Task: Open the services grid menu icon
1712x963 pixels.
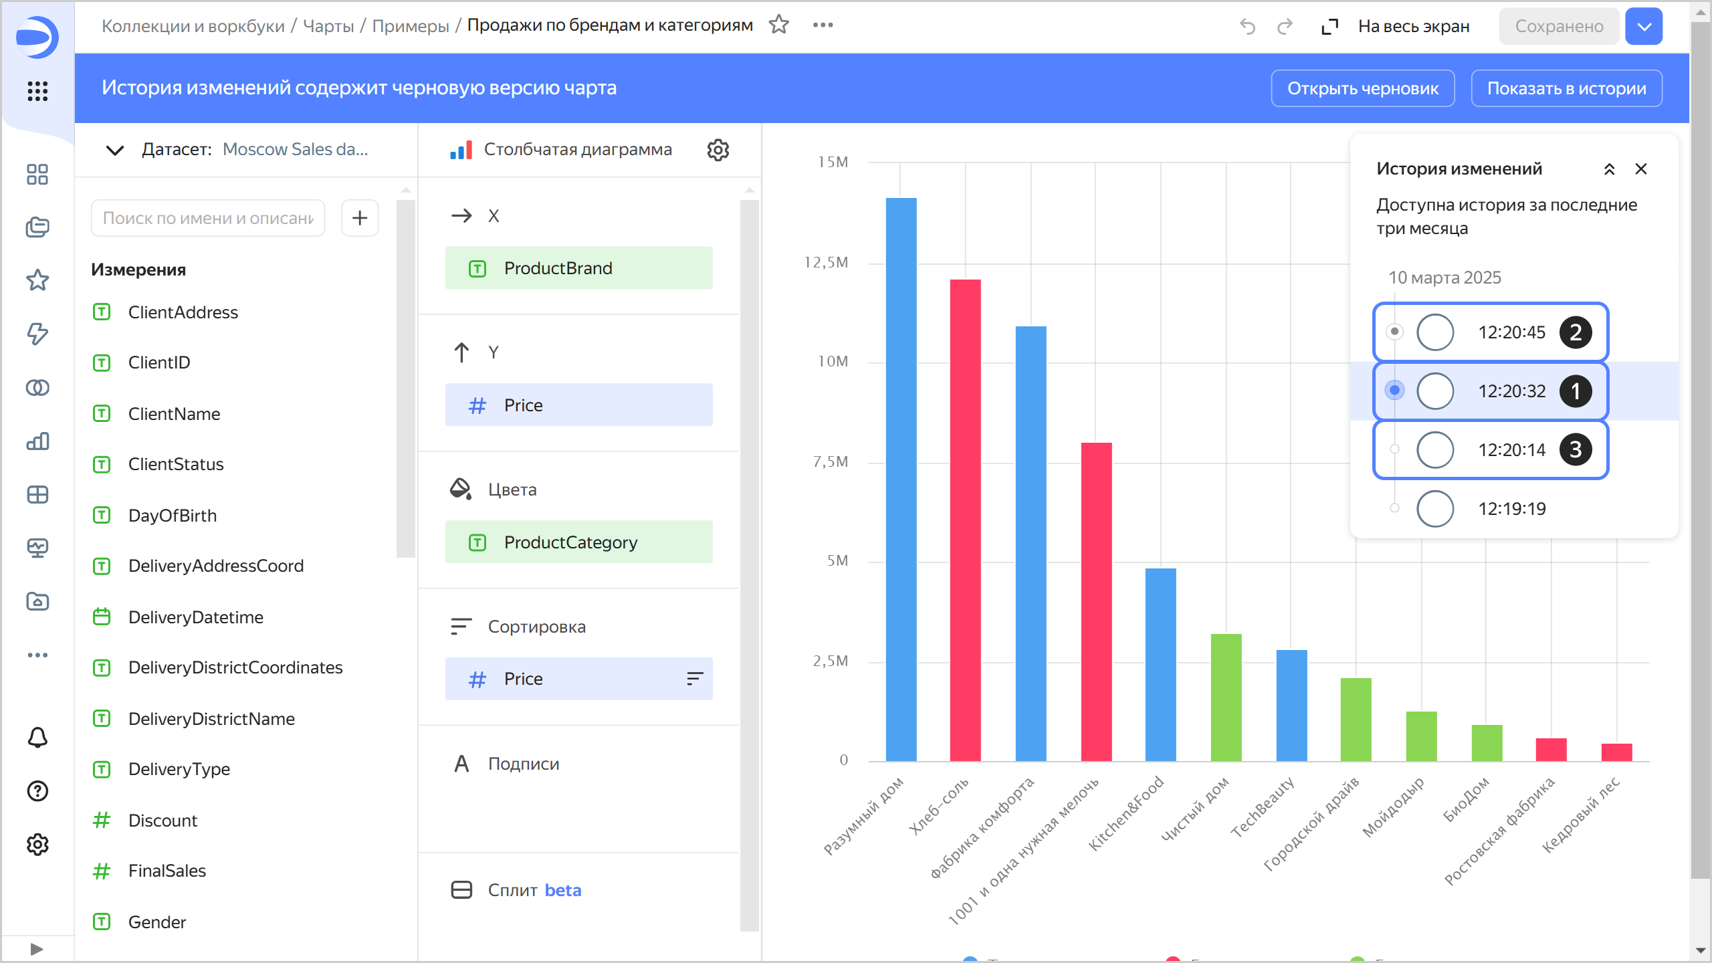Action: pos(37,91)
